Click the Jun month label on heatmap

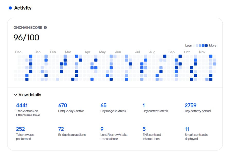click(118, 52)
